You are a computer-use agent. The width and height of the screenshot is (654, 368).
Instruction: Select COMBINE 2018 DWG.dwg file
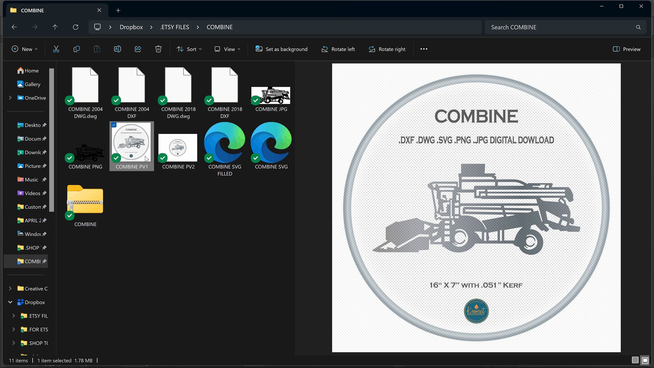click(x=178, y=93)
